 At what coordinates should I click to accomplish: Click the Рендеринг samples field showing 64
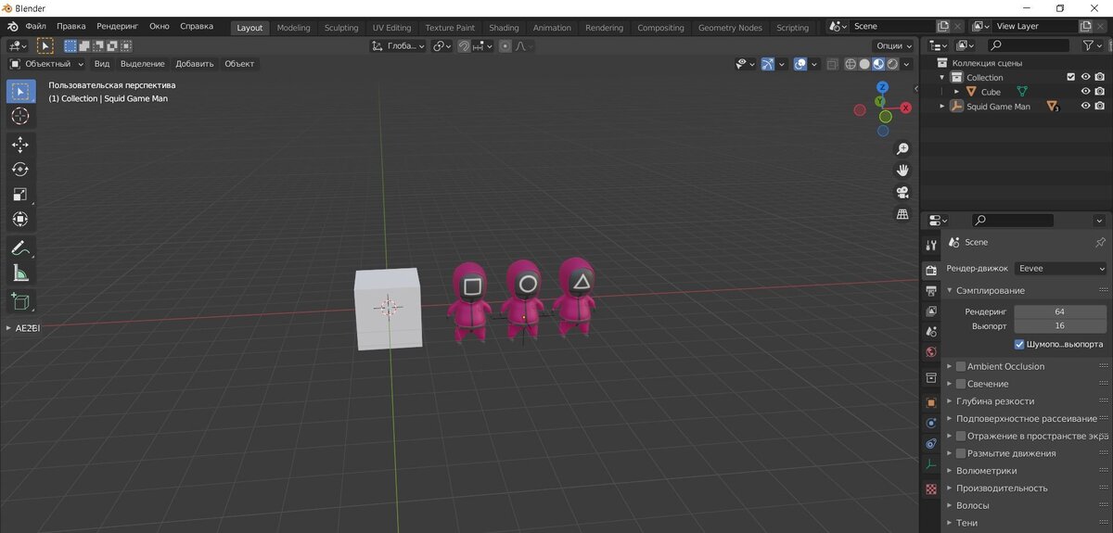click(1060, 311)
